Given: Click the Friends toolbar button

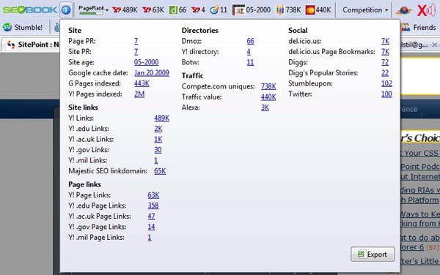Looking at the screenshot, I should pyautogui.click(x=419, y=27).
